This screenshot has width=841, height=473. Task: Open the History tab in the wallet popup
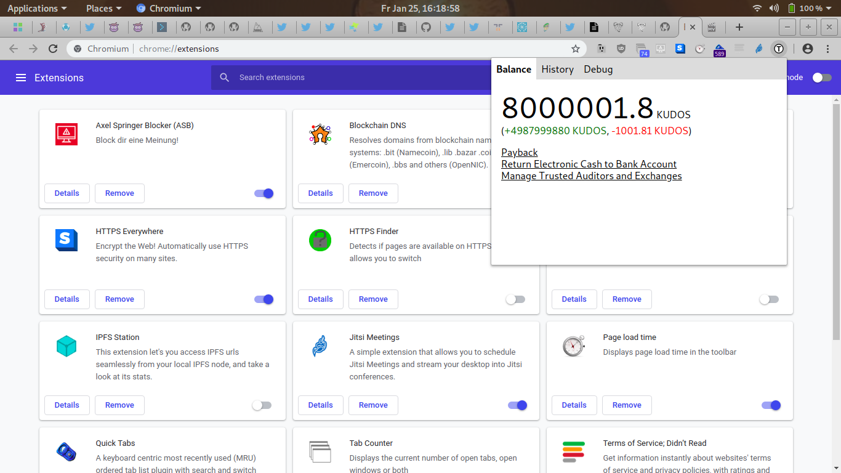[x=558, y=69]
